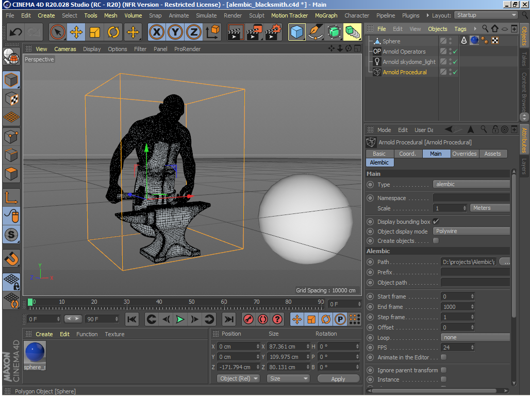Open the Type alembic dropdown
The image size is (530, 396).
click(471, 184)
